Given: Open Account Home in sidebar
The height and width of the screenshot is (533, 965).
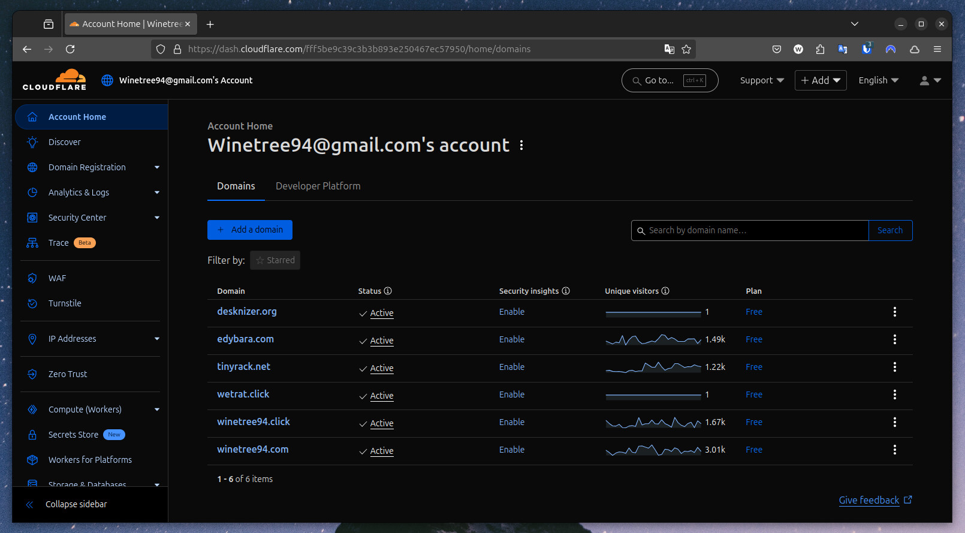Looking at the screenshot, I should click(x=91, y=117).
